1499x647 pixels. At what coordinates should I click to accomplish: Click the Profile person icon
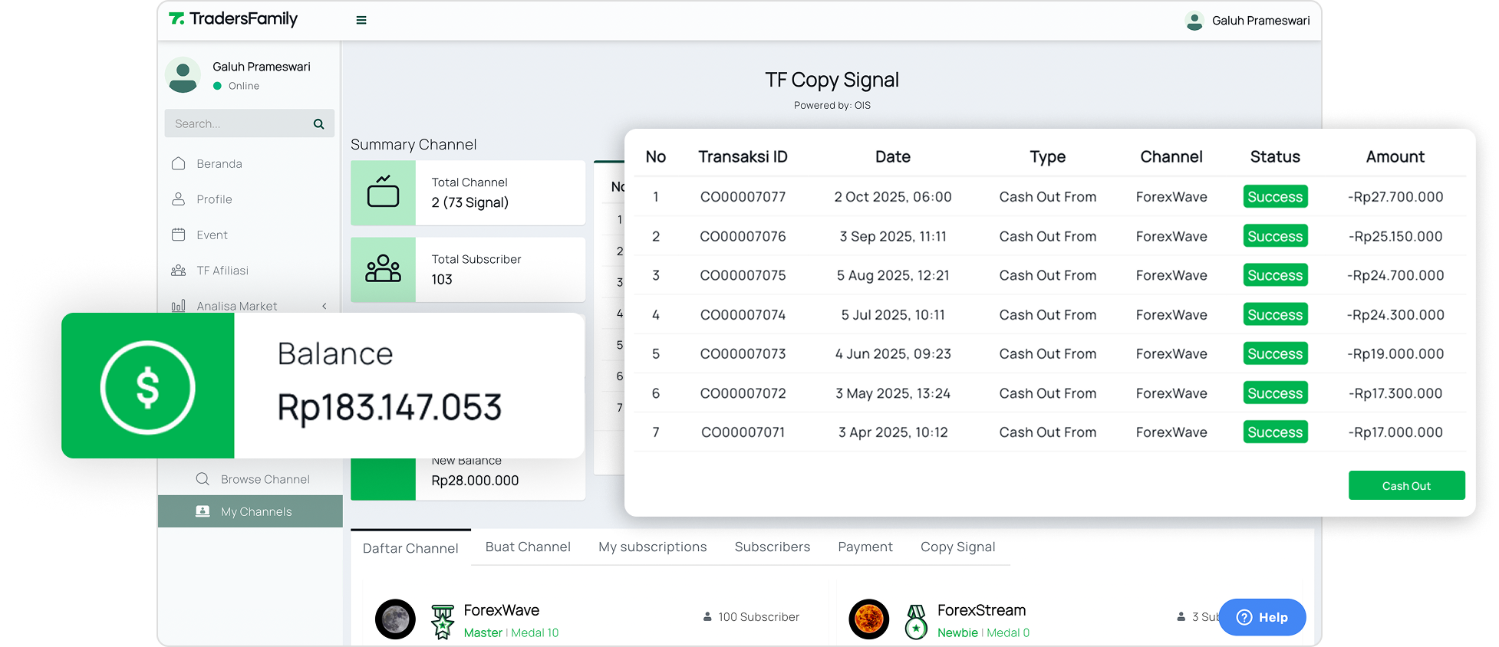tap(179, 199)
